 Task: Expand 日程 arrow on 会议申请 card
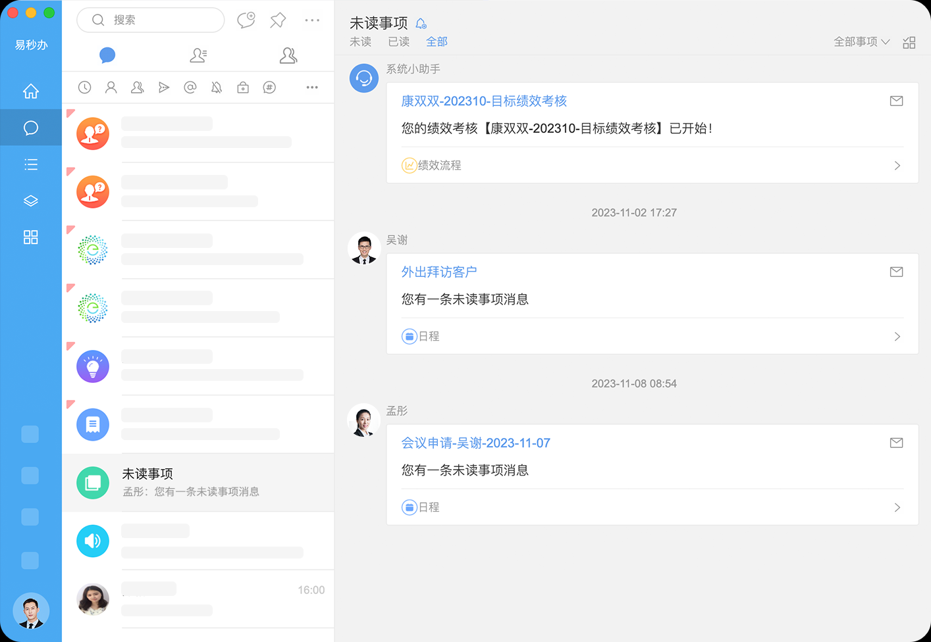(897, 508)
